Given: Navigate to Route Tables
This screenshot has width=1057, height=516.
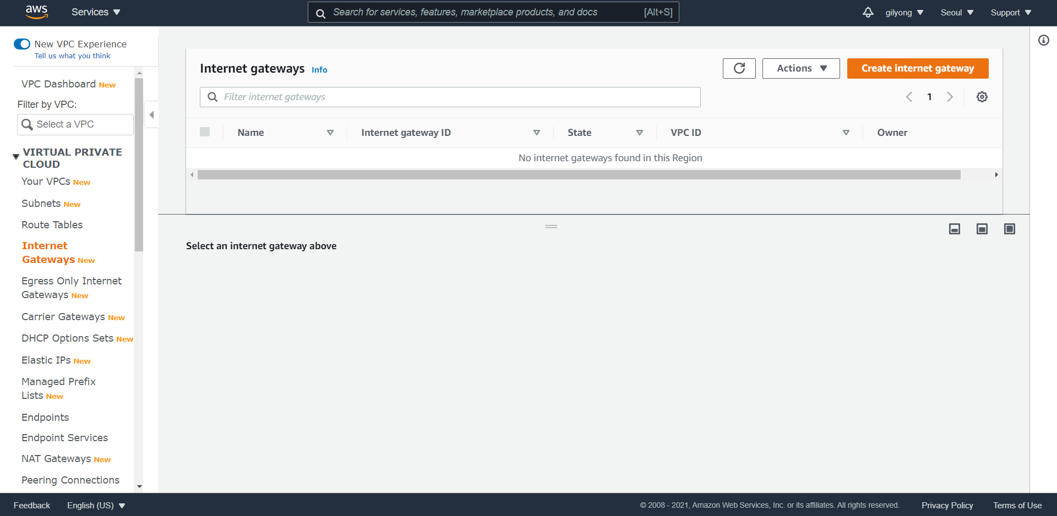Looking at the screenshot, I should pyautogui.click(x=52, y=224).
